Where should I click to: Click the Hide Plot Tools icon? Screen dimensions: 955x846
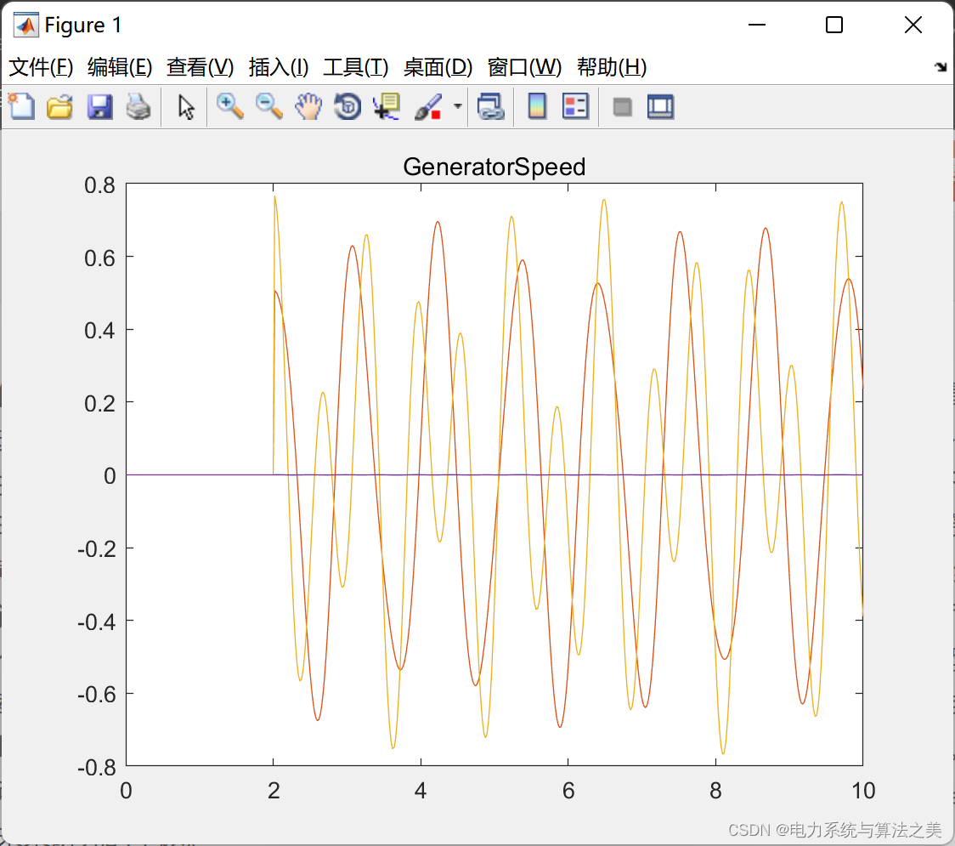pos(622,107)
